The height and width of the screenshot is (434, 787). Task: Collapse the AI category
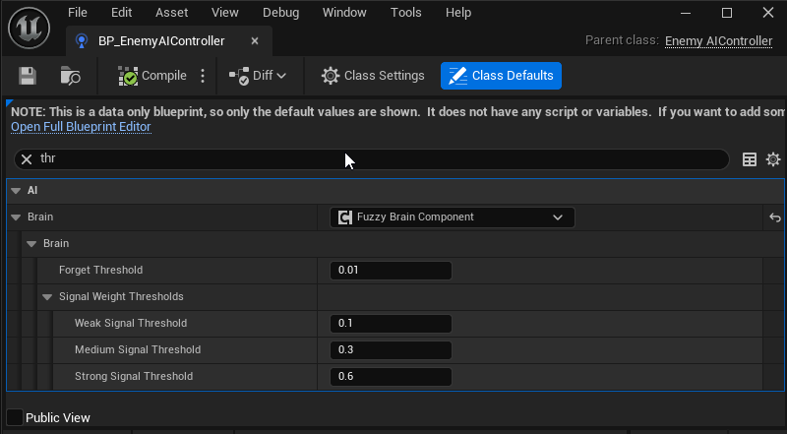16,191
